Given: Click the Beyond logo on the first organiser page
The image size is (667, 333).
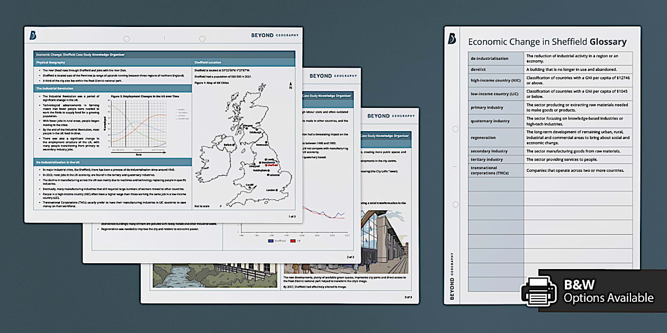Looking at the screenshot, I should (33, 35).
